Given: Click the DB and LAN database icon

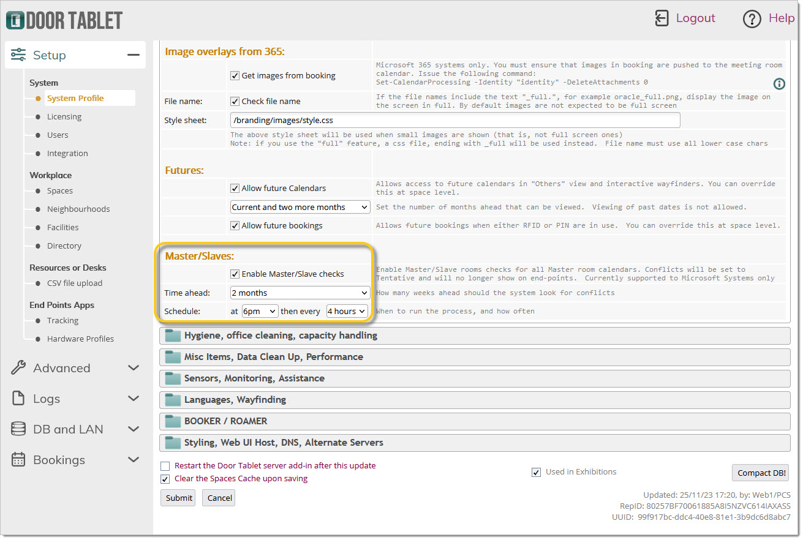Looking at the screenshot, I should pyautogui.click(x=18, y=429).
